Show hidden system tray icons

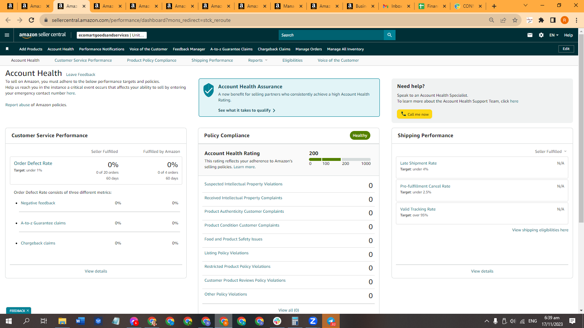tap(486, 321)
